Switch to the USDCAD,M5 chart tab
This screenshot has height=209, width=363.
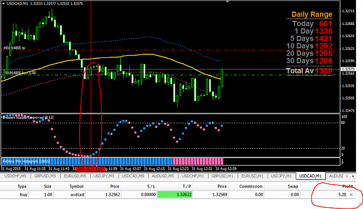pyautogui.click(x=133, y=176)
